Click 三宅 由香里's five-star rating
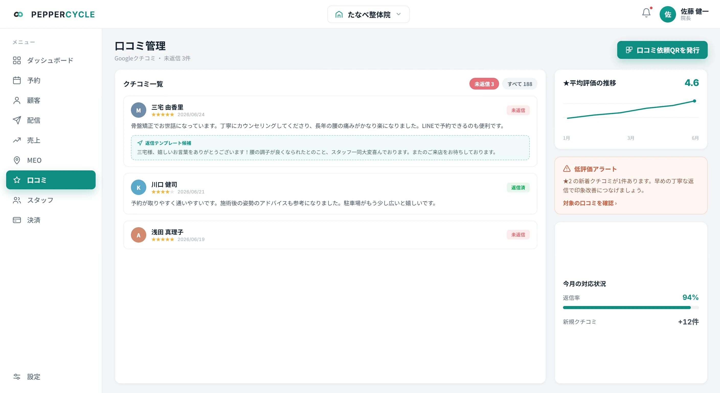Image resolution: width=720 pixels, height=393 pixels. 163,114
